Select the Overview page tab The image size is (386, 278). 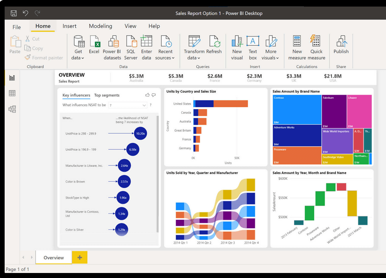coord(54,257)
